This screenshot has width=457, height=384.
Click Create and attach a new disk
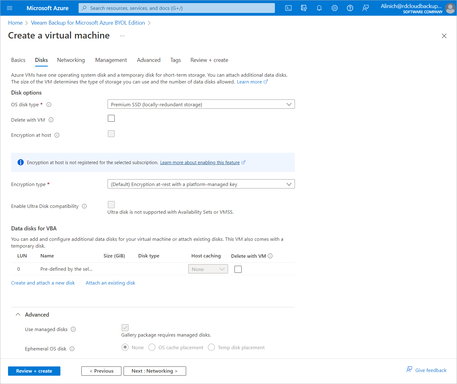point(43,283)
